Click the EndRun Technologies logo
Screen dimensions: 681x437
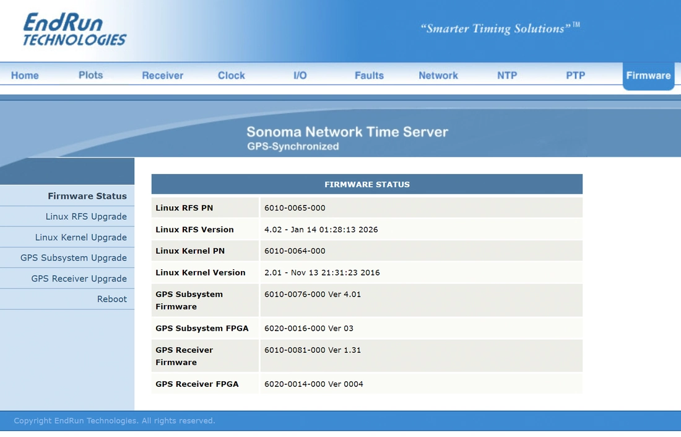pyautogui.click(x=74, y=29)
